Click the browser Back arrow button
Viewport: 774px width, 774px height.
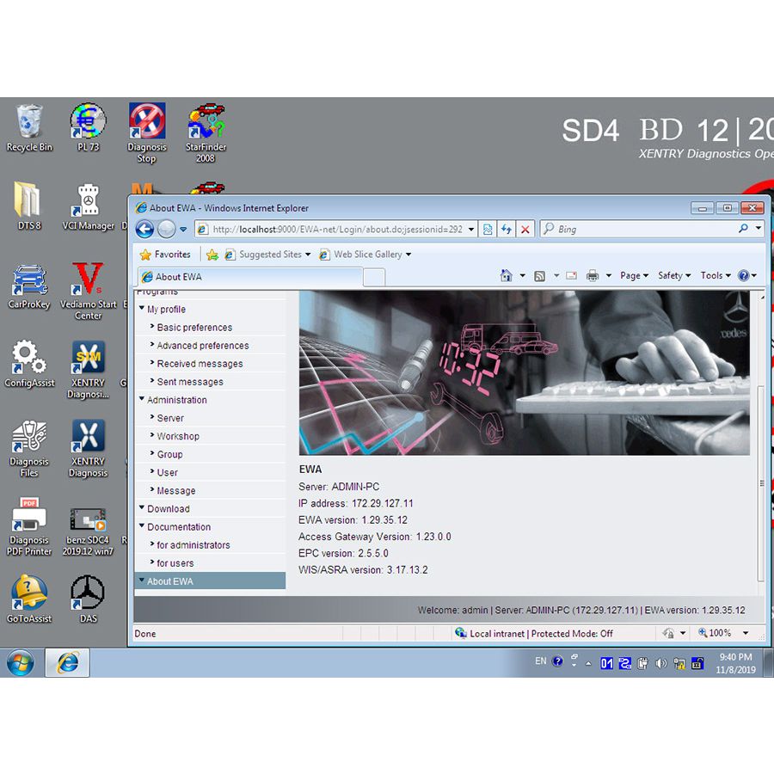pyautogui.click(x=144, y=230)
